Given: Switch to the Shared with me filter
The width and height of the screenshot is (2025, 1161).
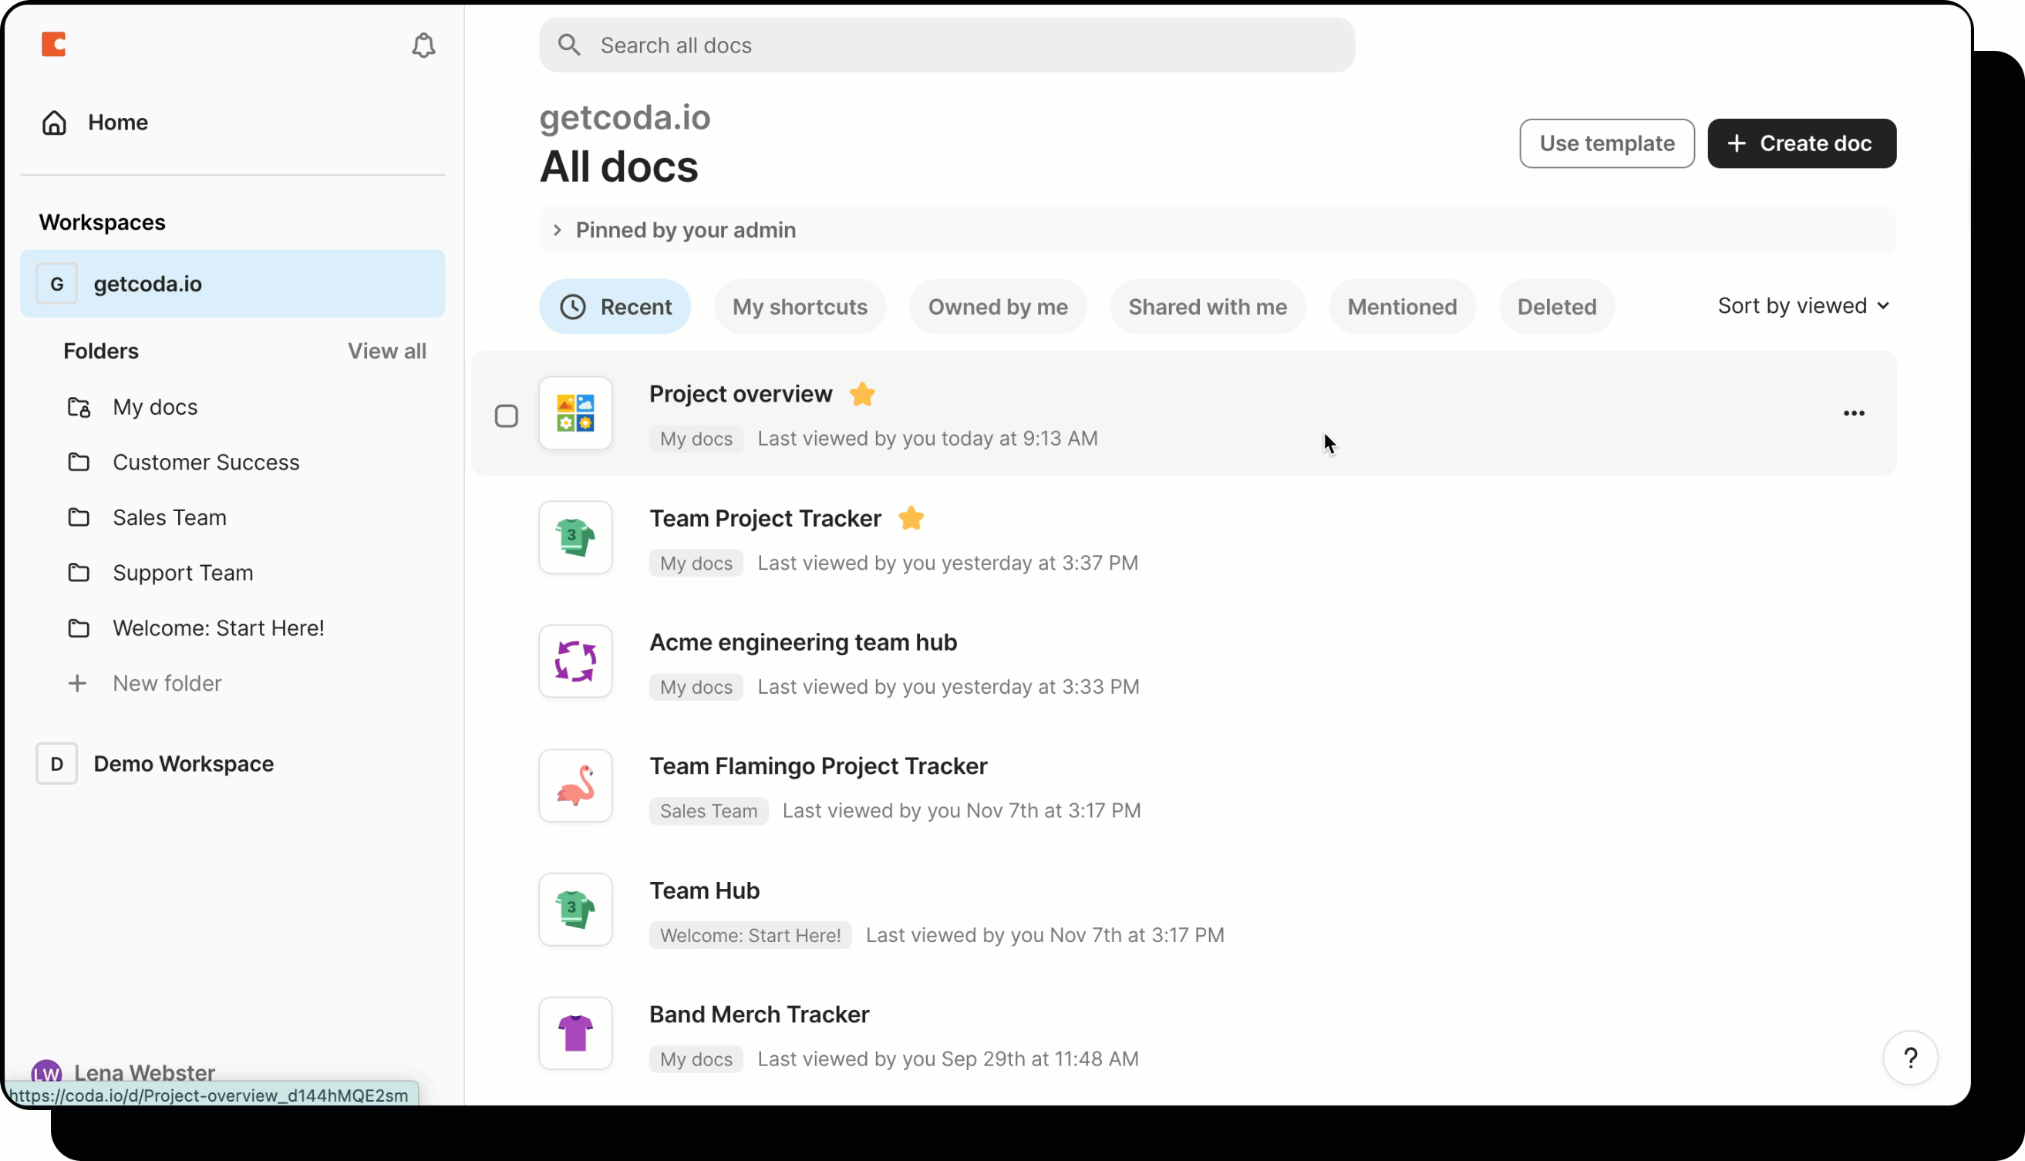Looking at the screenshot, I should (1207, 306).
